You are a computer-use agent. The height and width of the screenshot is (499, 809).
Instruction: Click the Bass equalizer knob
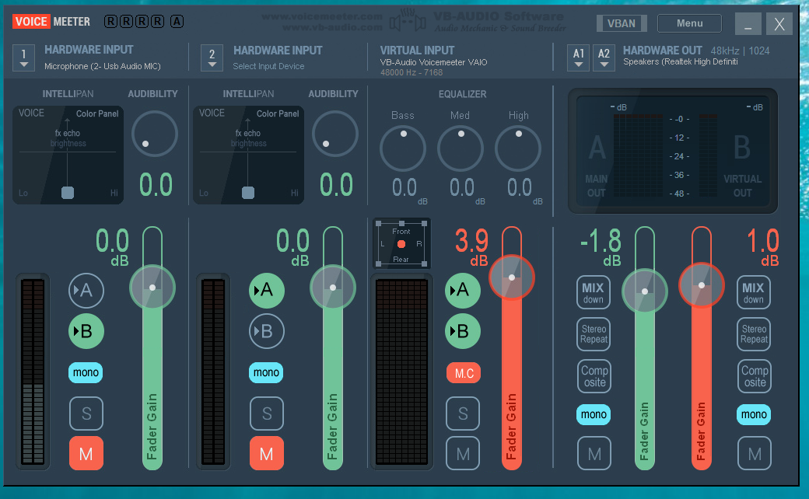403,148
